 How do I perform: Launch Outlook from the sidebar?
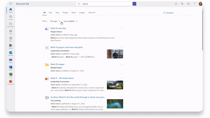[10, 53]
